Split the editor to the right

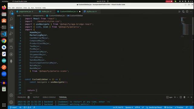pos(187,12)
